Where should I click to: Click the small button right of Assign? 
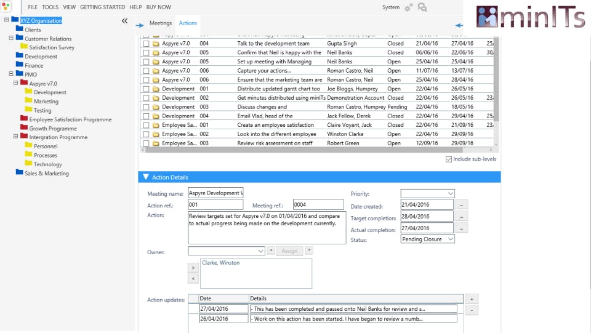coord(309,251)
